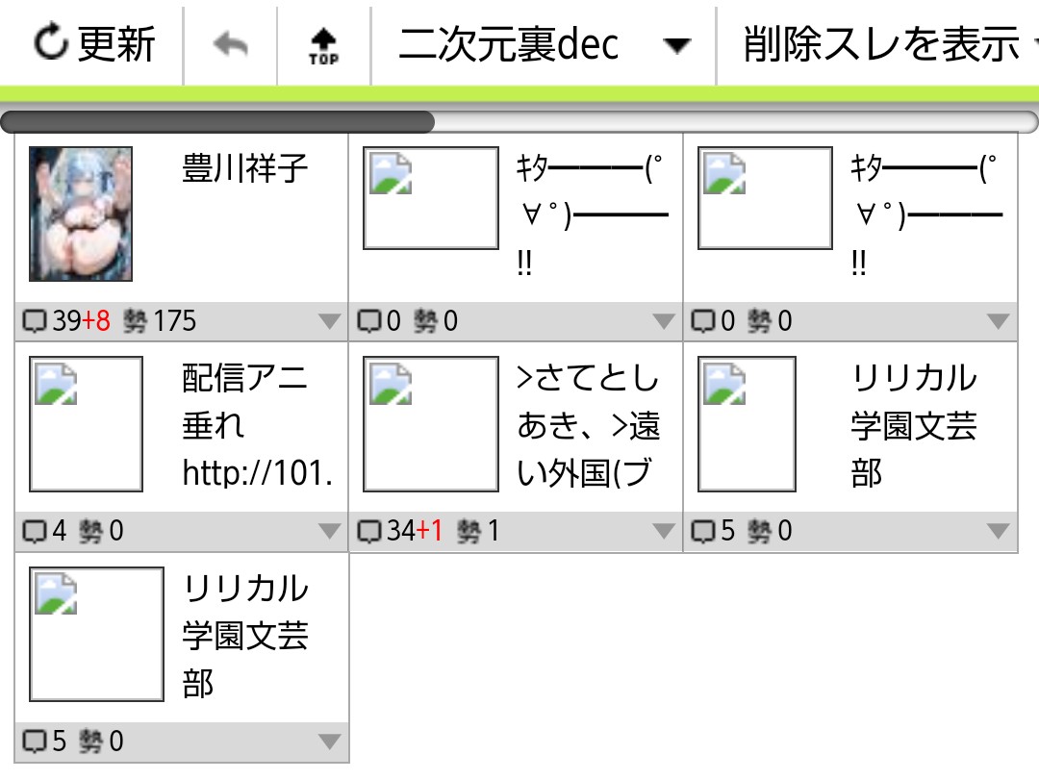
Task: Click the horizontal scrollbar thumb
Action: (217, 122)
